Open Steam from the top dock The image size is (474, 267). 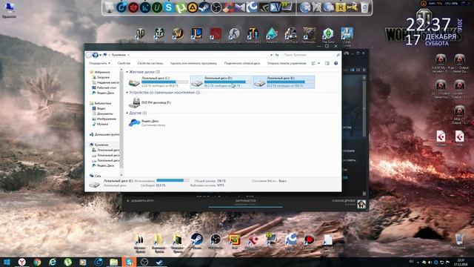204,7
